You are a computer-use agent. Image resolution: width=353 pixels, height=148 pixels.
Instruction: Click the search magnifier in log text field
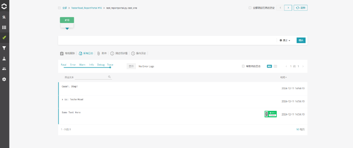[110, 77]
